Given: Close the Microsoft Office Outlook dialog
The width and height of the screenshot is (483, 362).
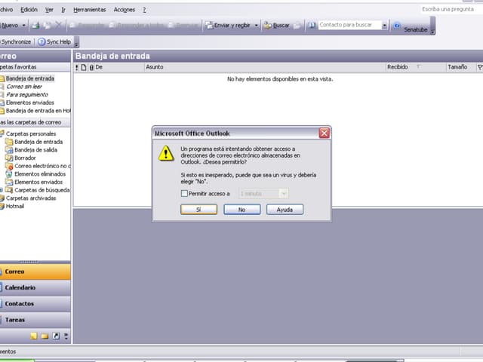Looking at the screenshot, I should (324, 133).
